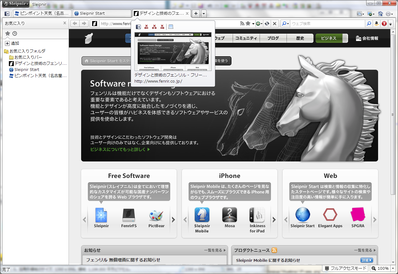The image size is (398, 274).
Task: Open the Sleipnir application menu button
Action: click(x=16, y=4)
